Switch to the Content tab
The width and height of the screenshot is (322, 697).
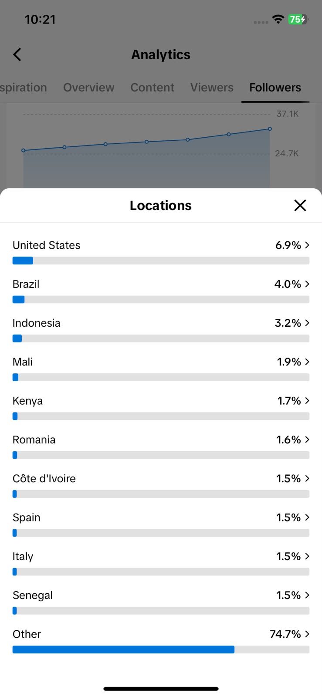(153, 88)
